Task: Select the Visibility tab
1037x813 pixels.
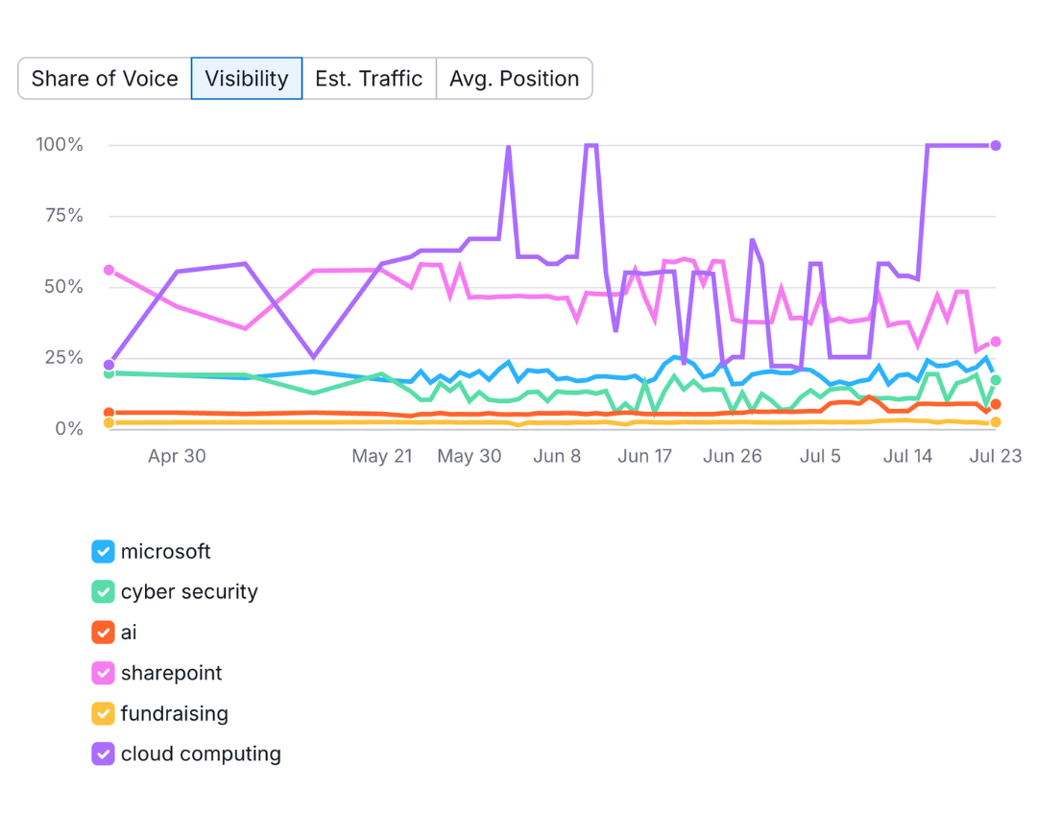Action: 247,79
